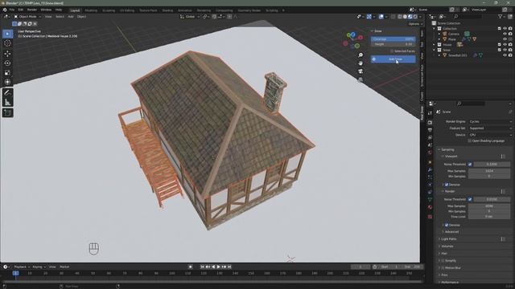Viewport: 515px width, 289px height.
Task: Click the Blender logo menu icon
Action: 5,10
